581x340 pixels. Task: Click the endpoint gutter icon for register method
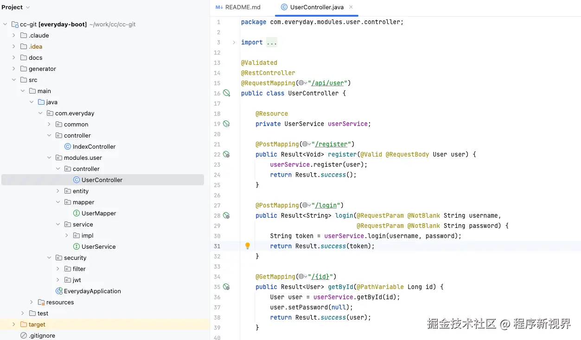[x=226, y=154]
